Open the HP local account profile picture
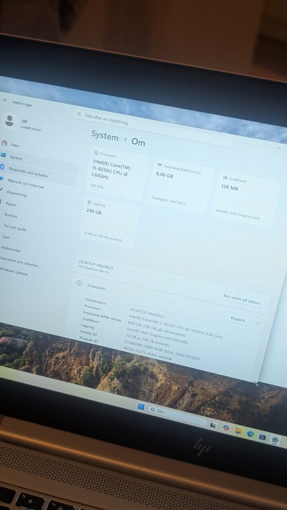 pyautogui.click(x=10, y=121)
